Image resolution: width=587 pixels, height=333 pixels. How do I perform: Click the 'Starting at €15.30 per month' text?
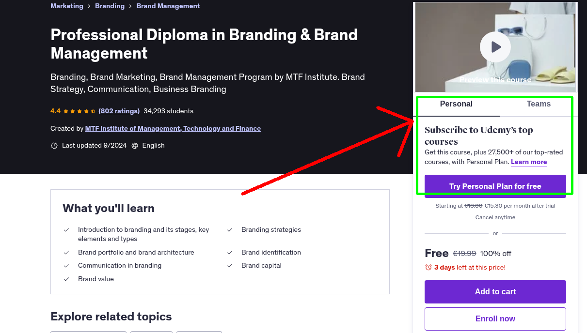[495, 206]
